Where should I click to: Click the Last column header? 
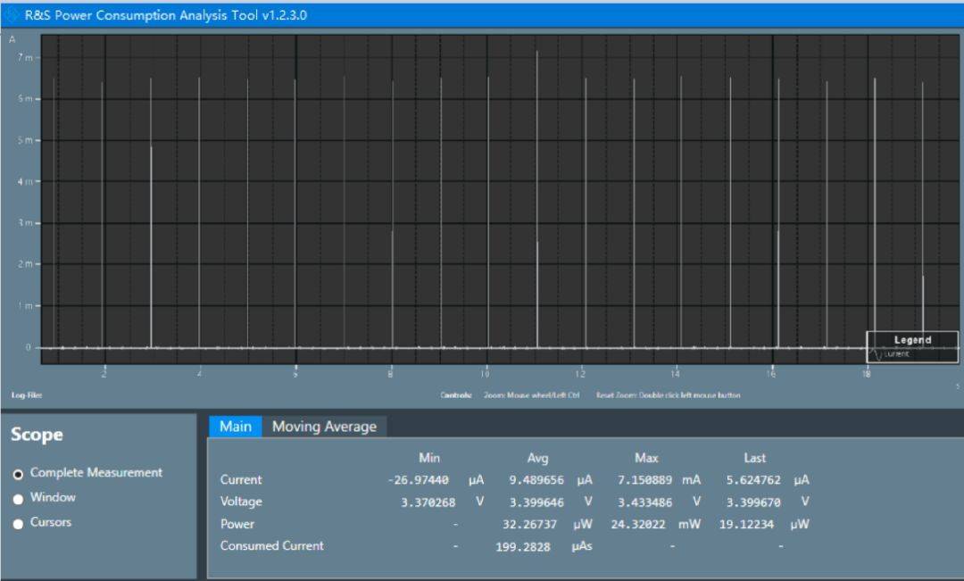pos(754,458)
